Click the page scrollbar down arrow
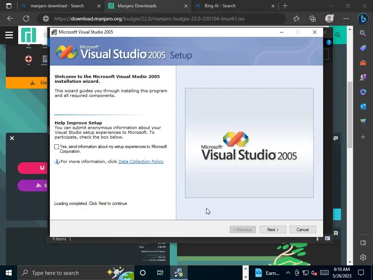373x280 pixels. (x=350, y=262)
